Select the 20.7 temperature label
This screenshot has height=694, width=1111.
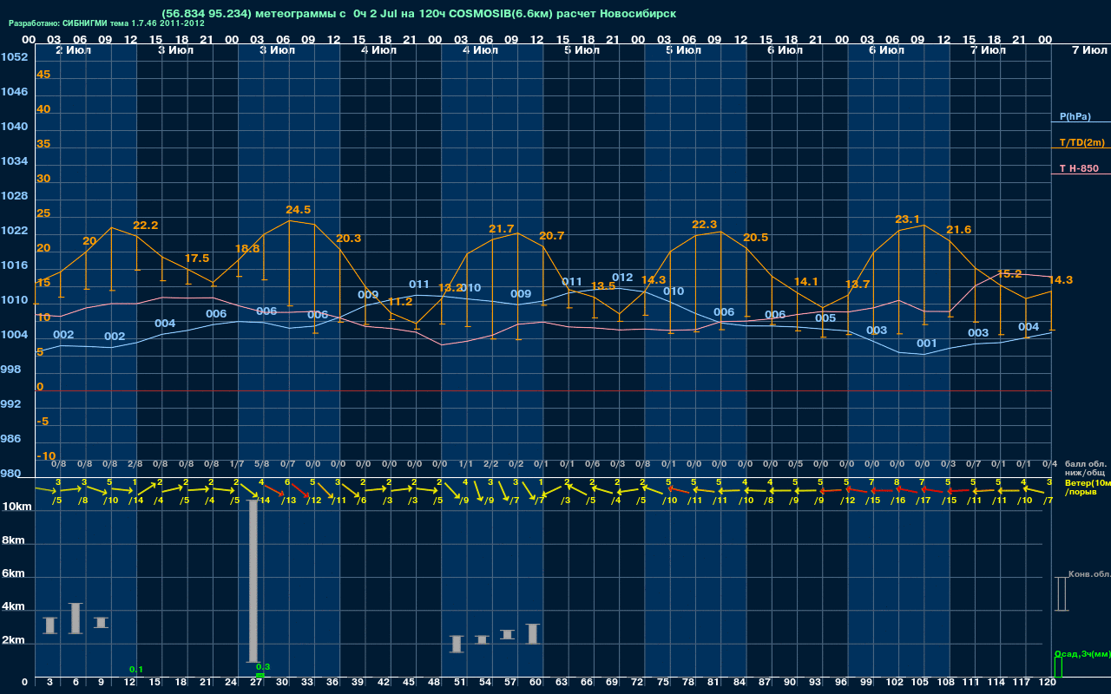click(x=552, y=236)
